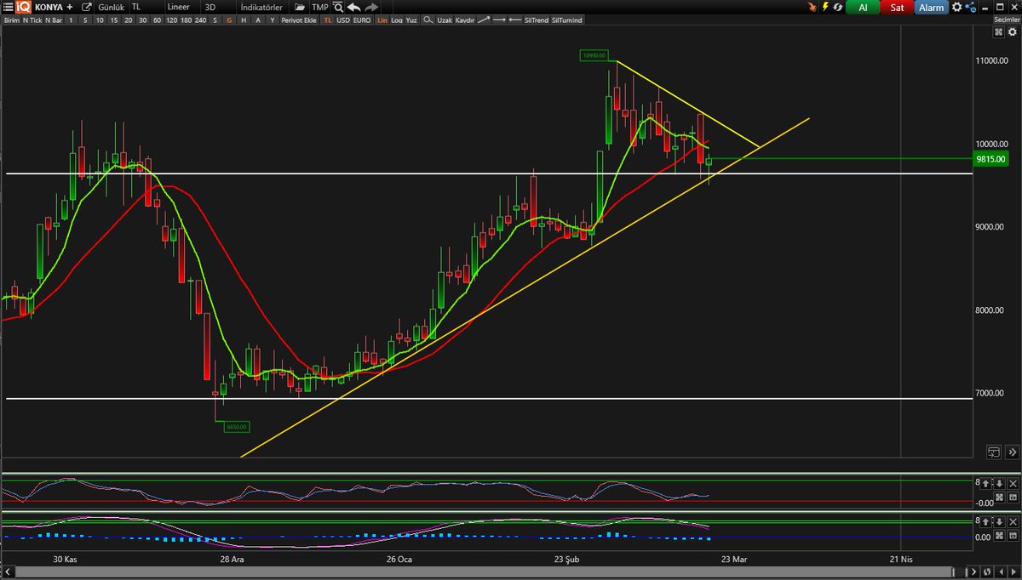Switch currency to USD
Viewport: 1022px width, 580px height.
click(343, 19)
